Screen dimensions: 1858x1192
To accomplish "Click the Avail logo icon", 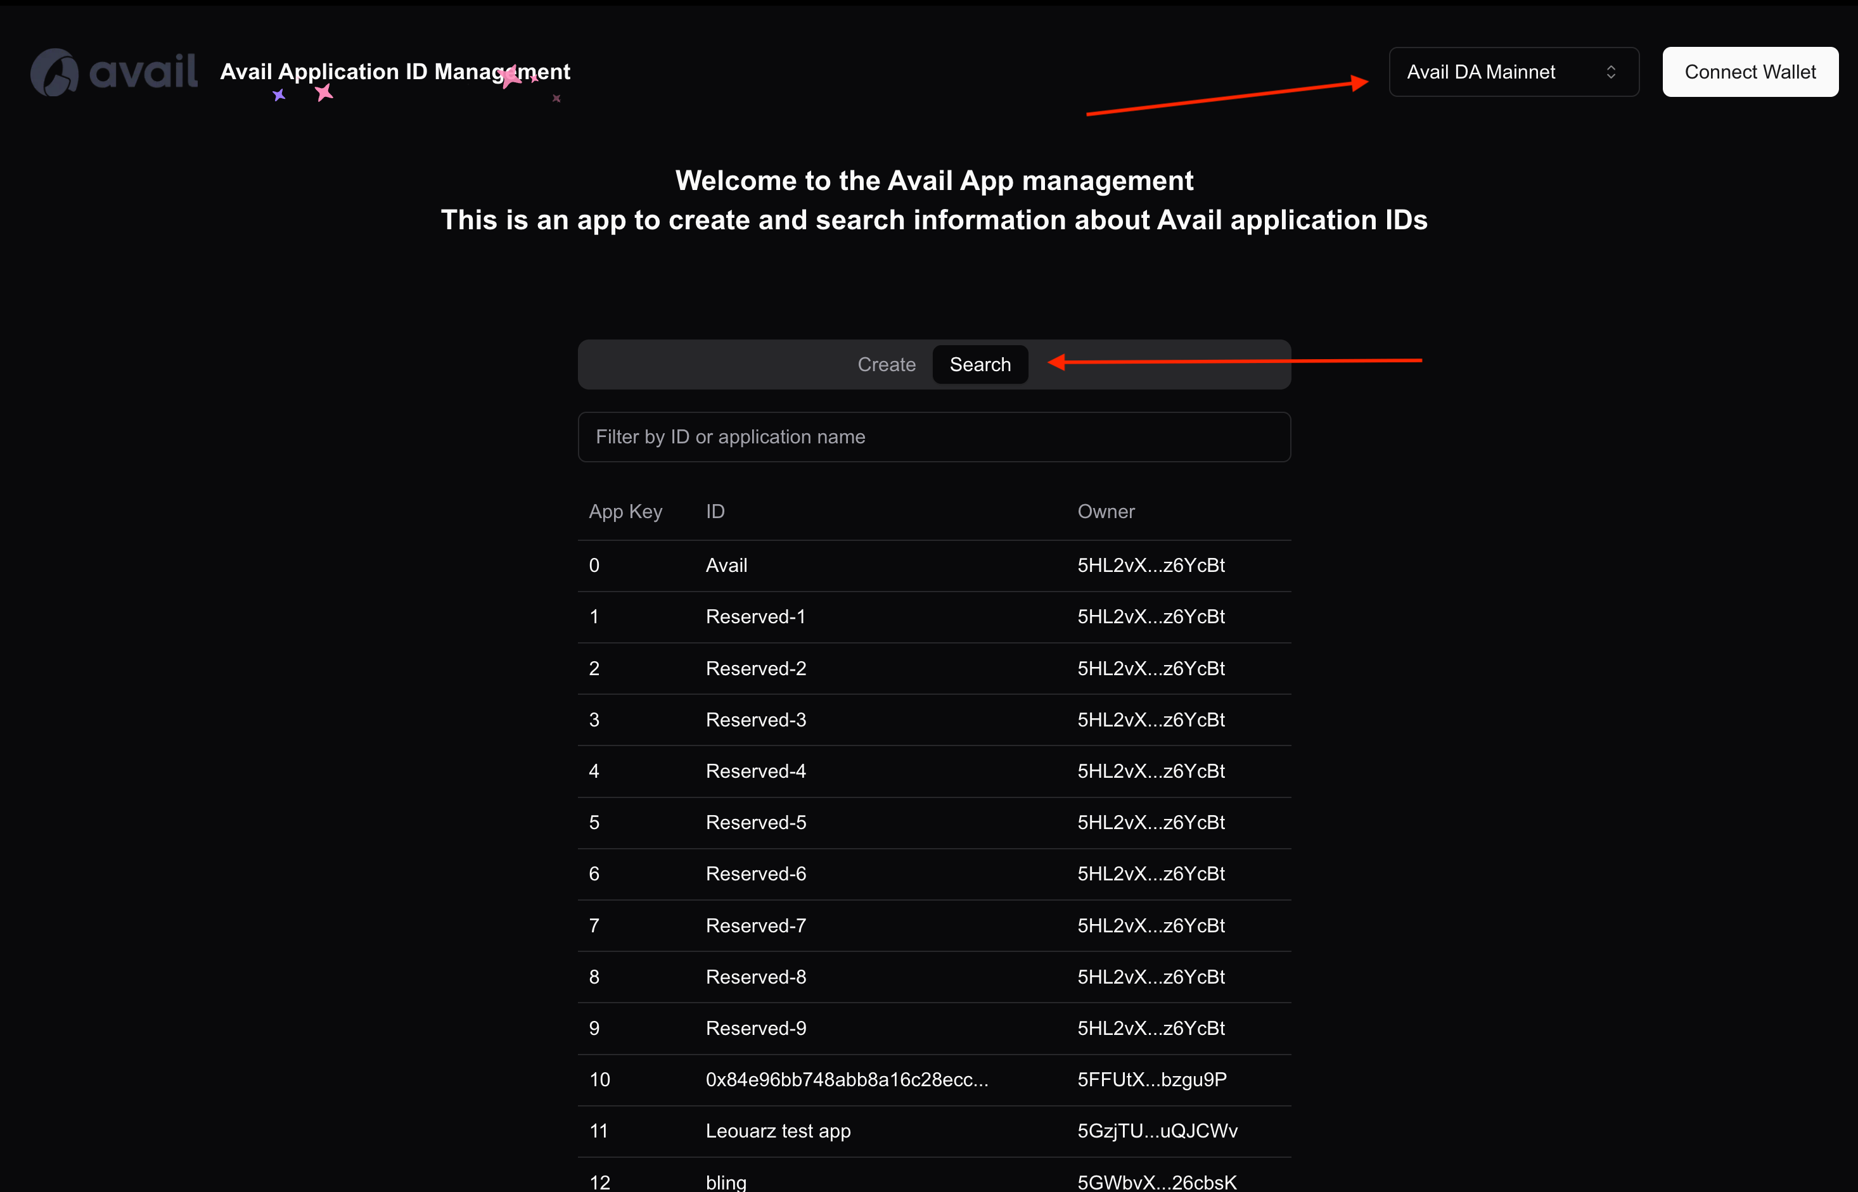I will pos(54,73).
